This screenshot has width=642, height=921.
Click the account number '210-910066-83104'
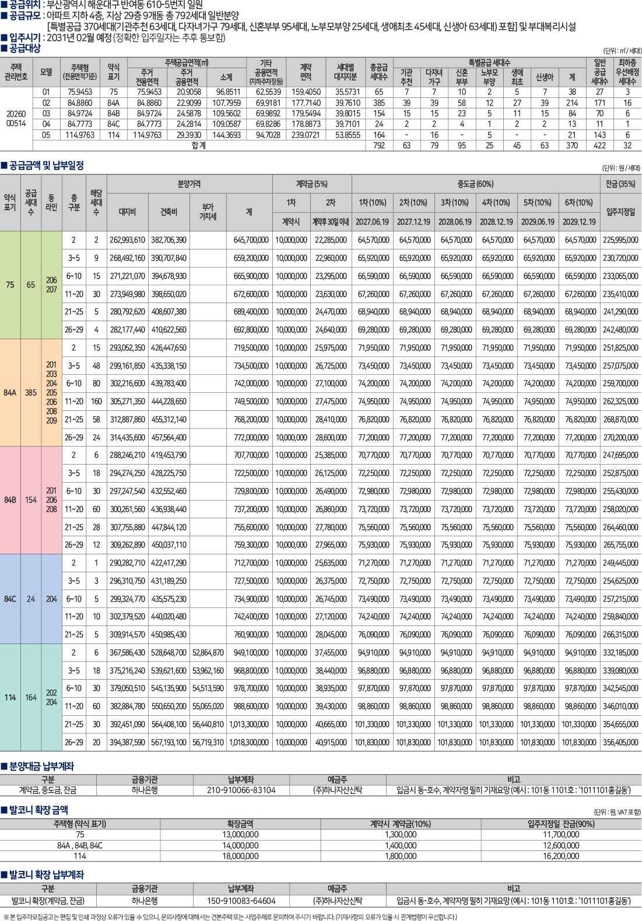click(241, 790)
